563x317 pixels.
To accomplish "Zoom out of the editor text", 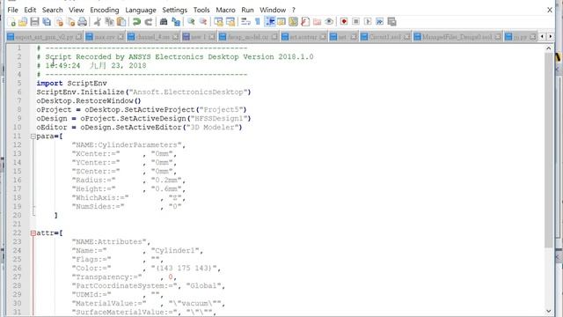I will [x=203, y=22].
